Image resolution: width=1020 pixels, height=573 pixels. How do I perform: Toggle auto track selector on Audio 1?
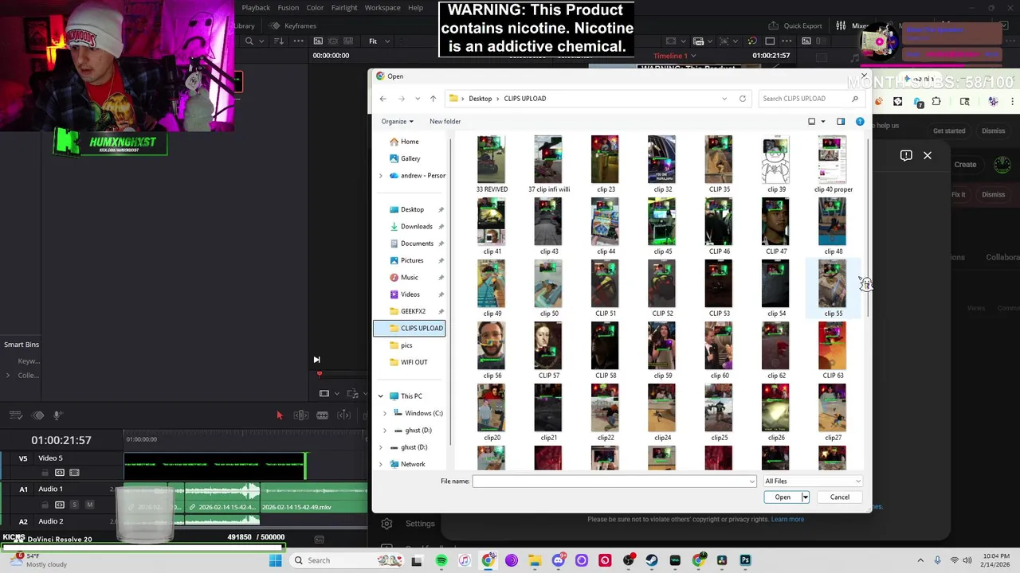[x=60, y=505]
